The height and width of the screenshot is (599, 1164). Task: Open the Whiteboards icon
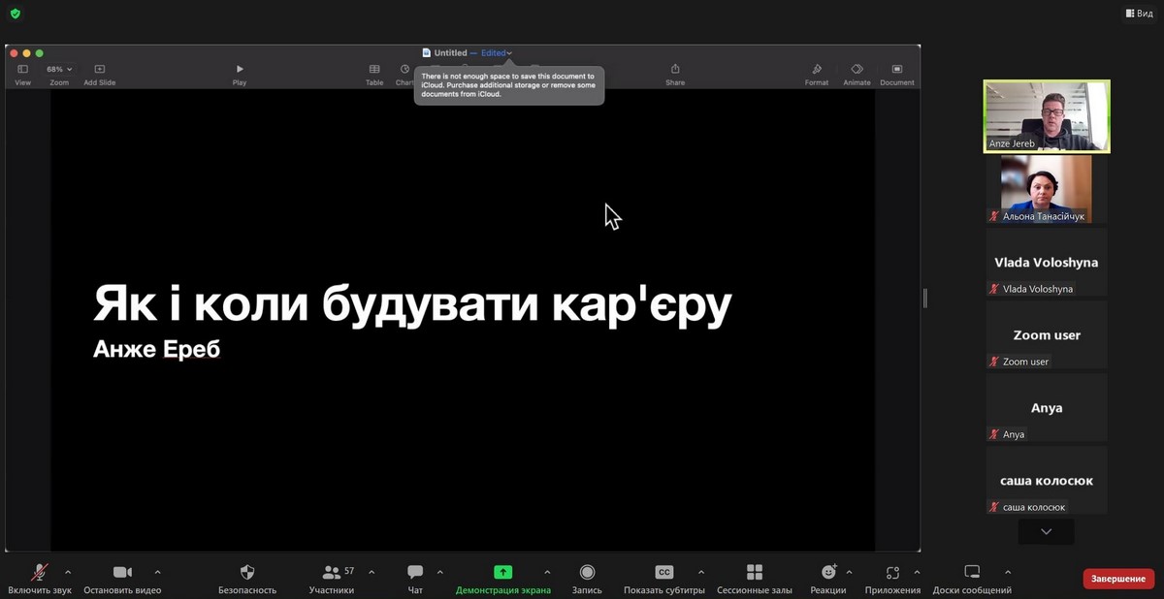click(972, 572)
